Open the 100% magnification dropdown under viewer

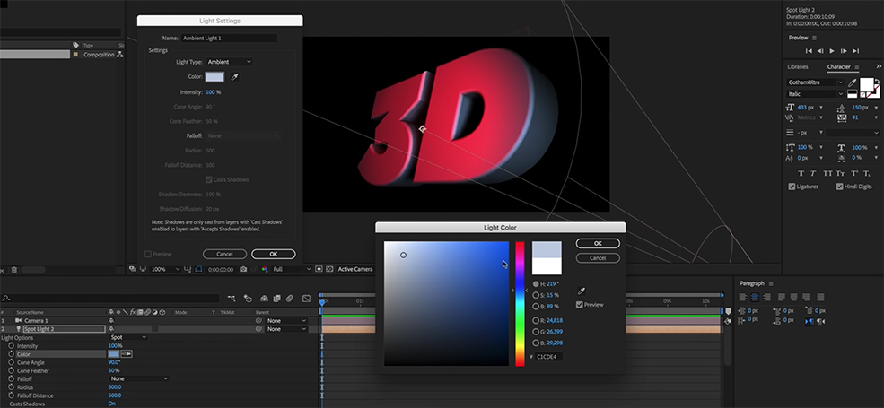pos(165,269)
